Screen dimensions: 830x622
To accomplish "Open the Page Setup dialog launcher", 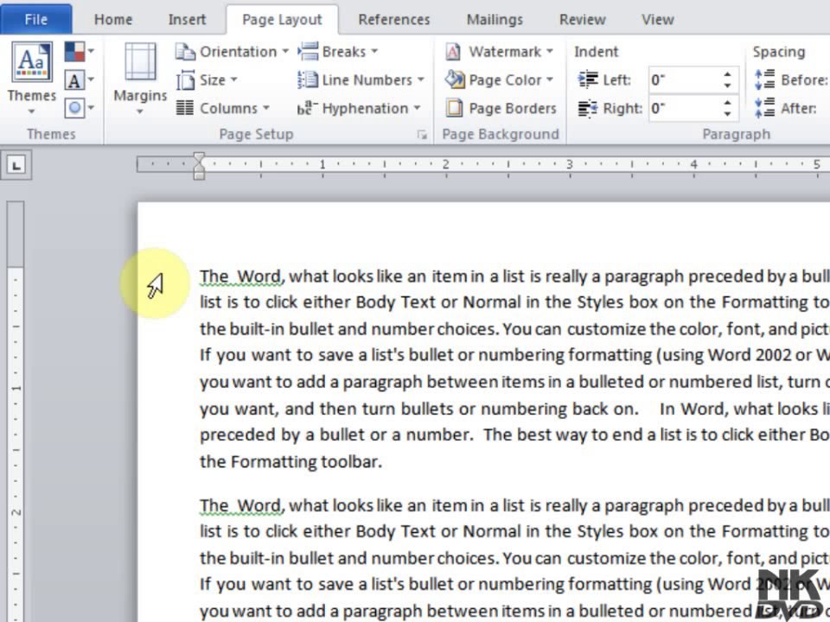I will coord(422,135).
